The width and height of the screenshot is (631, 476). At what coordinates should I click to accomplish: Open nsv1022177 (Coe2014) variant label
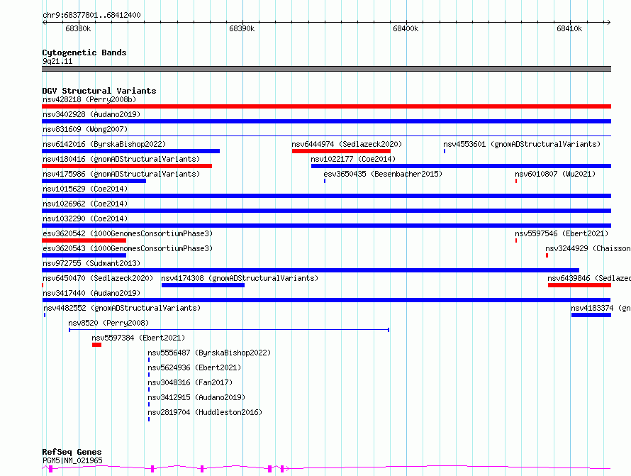[x=353, y=159]
